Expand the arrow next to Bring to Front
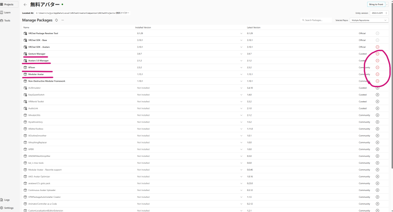The image size is (393, 212). (386, 4)
